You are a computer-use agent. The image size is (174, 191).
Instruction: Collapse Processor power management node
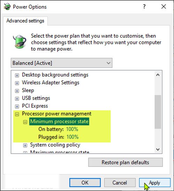(x=17, y=114)
